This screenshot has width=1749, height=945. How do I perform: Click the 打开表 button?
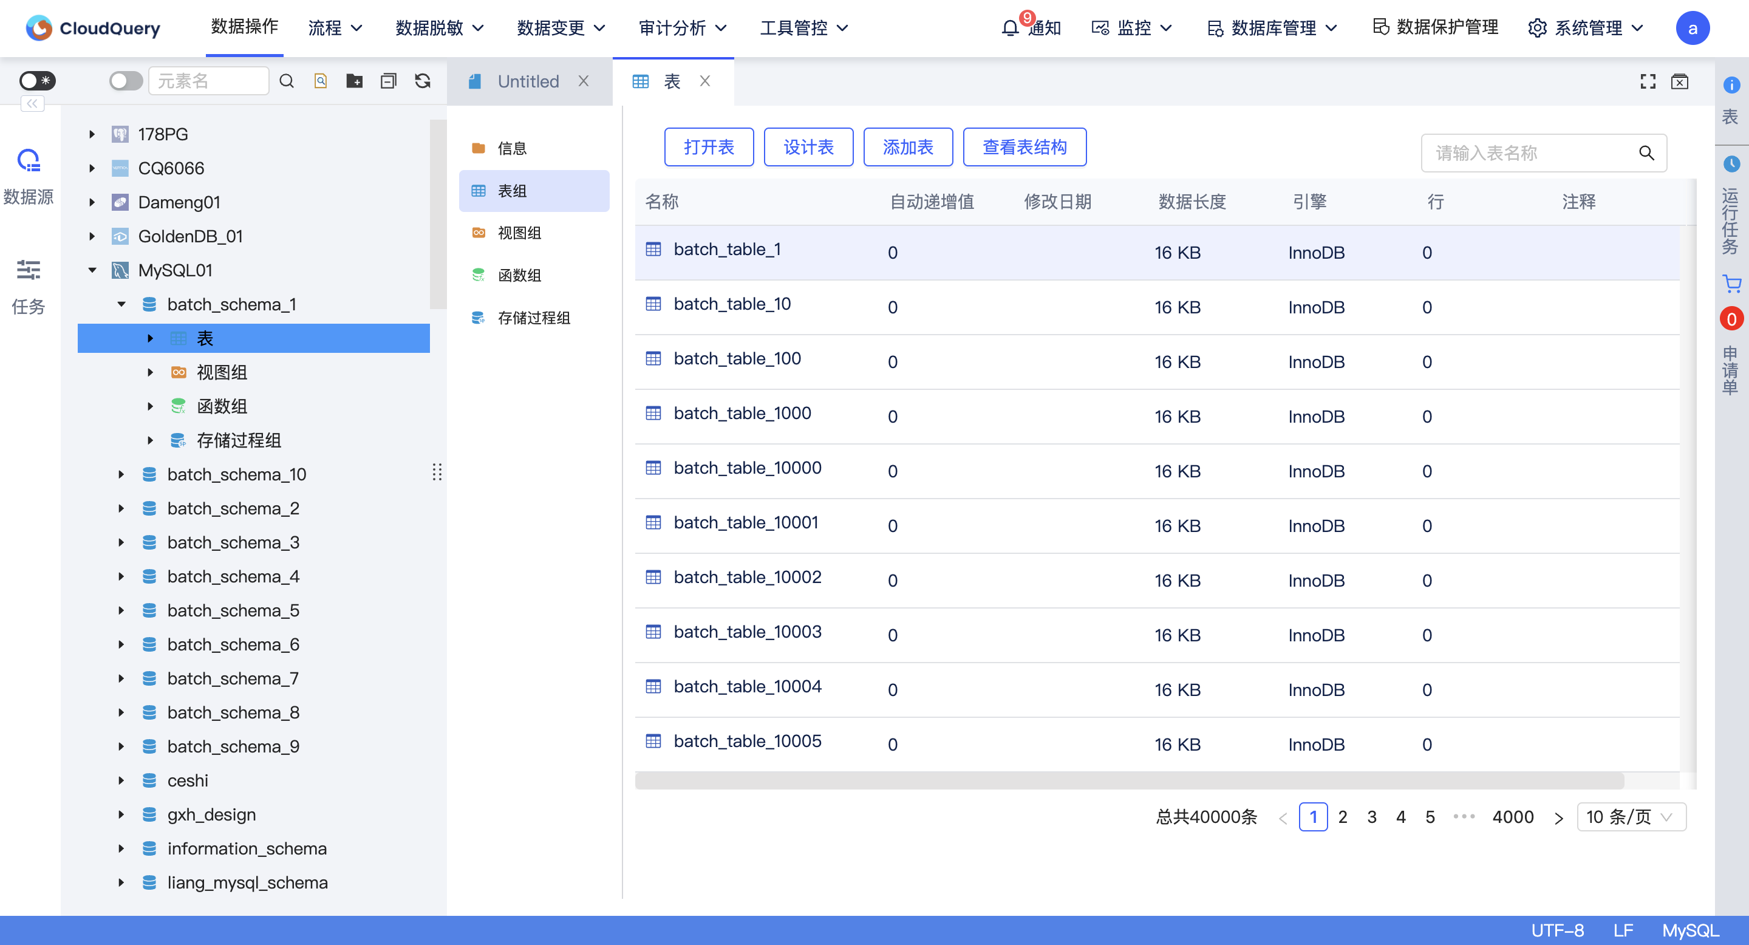point(709,146)
